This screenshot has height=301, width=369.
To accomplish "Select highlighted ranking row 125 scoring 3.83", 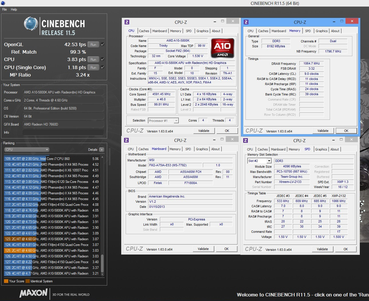I will point(52,251).
